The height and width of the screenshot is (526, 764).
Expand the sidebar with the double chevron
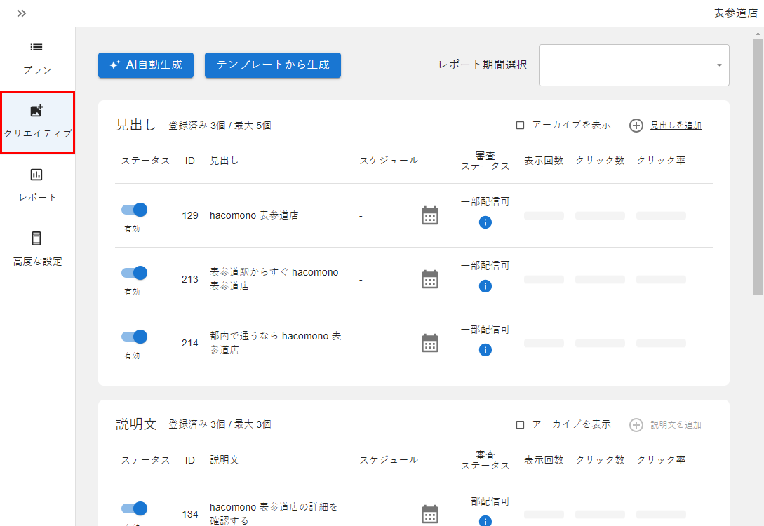click(x=22, y=13)
